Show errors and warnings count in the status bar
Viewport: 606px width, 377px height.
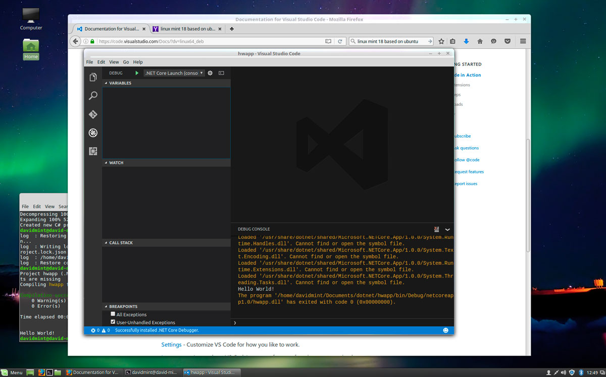(100, 330)
